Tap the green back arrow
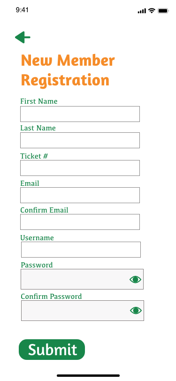 (x=23, y=37)
